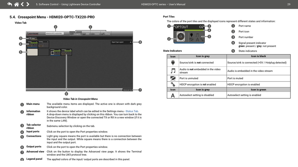This screenshot has width=298, height=167.
Task: Click the key icon on the large OPTOUT tile
Action: tap(202, 39)
